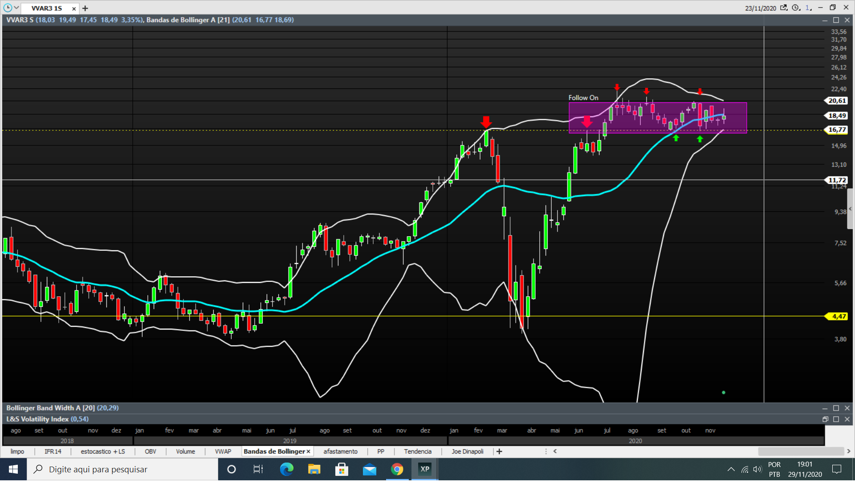Add a new chart tab with plus
The height and width of the screenshot is (483, 855).
pos(85,8)
